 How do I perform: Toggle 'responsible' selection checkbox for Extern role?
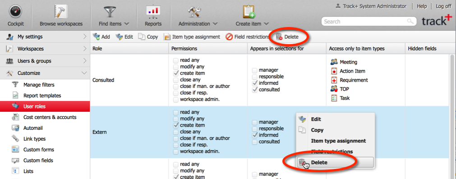pos(254,129)
